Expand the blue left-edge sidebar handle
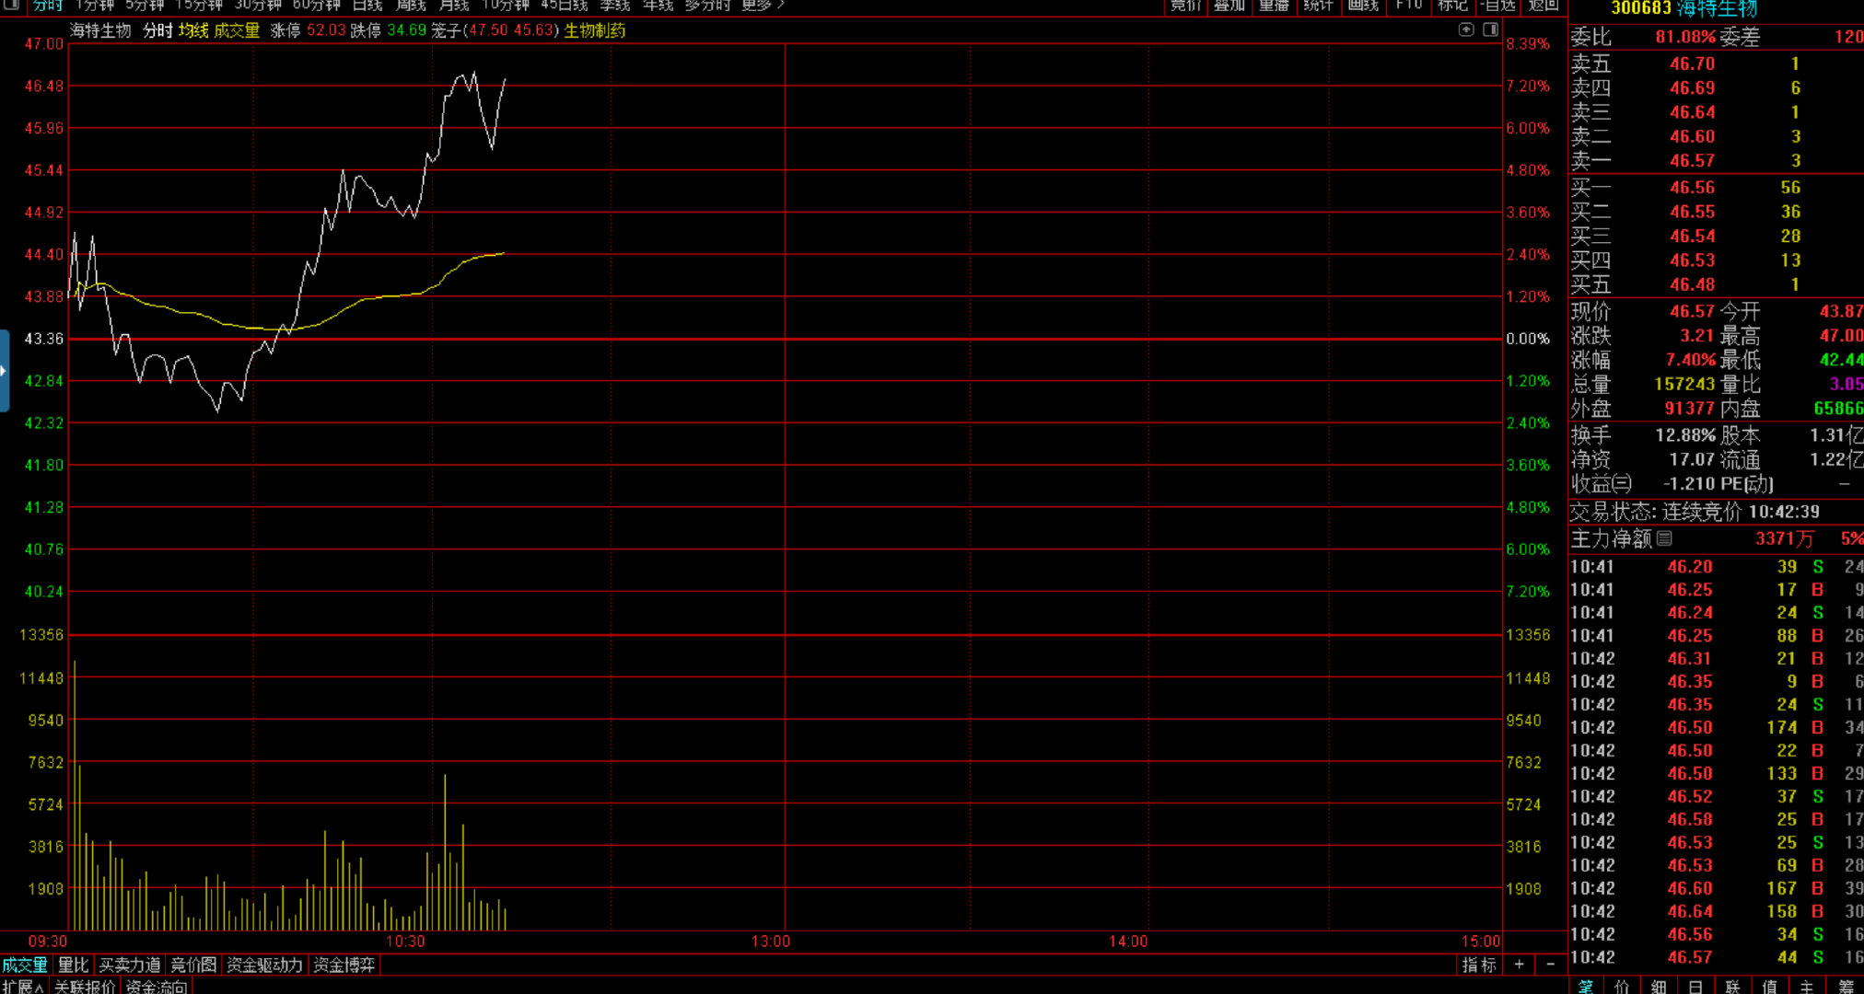The height and width of the screenshot is (994, 1864). [5, 371]
